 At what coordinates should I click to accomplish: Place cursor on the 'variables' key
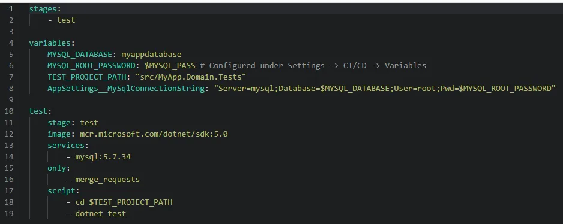[x=50, y=43]
